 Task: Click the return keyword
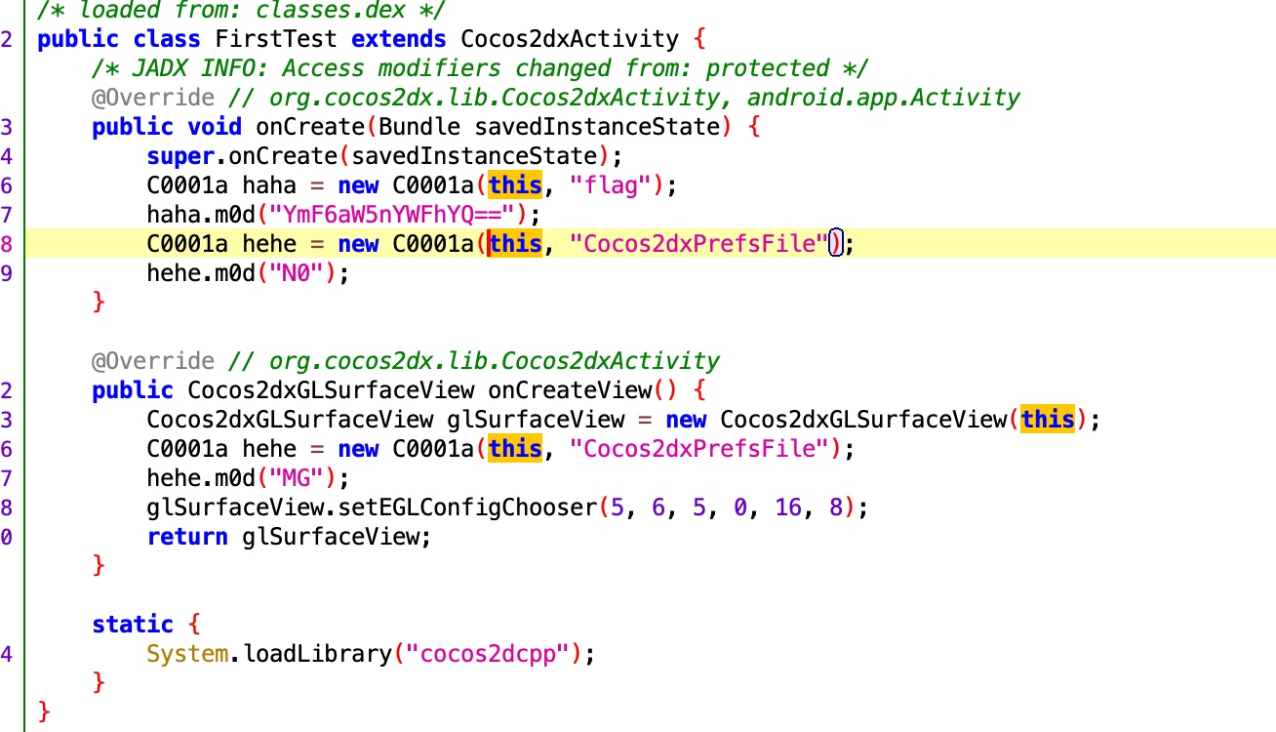[x=187, y=537]
